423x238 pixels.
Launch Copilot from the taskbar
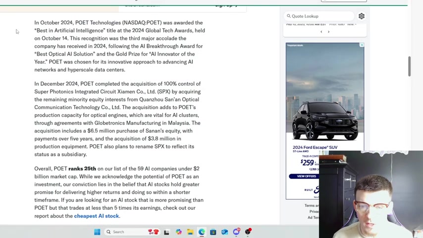point(179,232)
